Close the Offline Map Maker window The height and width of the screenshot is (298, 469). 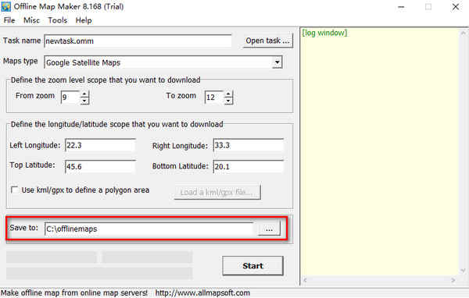click(456, 7)
